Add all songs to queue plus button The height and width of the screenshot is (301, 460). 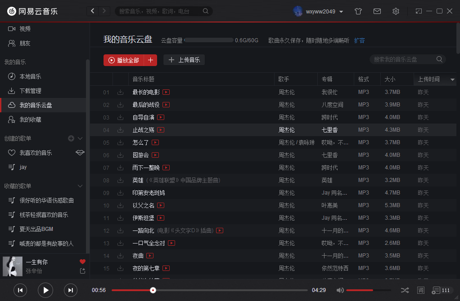150,60
